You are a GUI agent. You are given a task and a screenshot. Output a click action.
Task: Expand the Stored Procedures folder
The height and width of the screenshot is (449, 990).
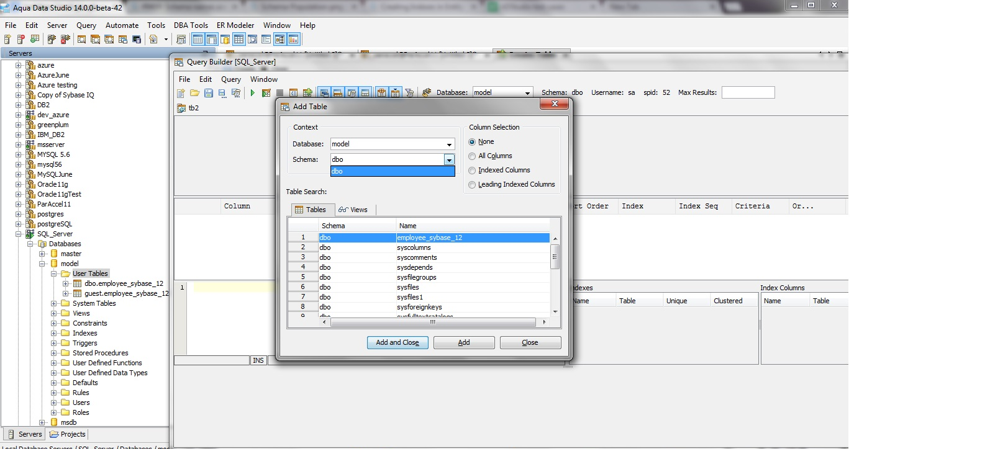(53, 353)
